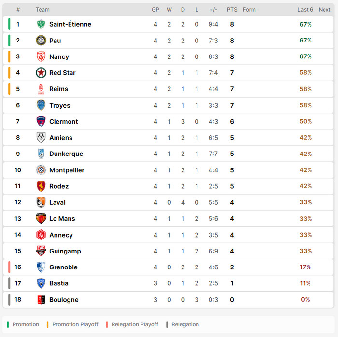338x337 pixels.
Task: Open the Clermont team link
Action: click(64, 122)
